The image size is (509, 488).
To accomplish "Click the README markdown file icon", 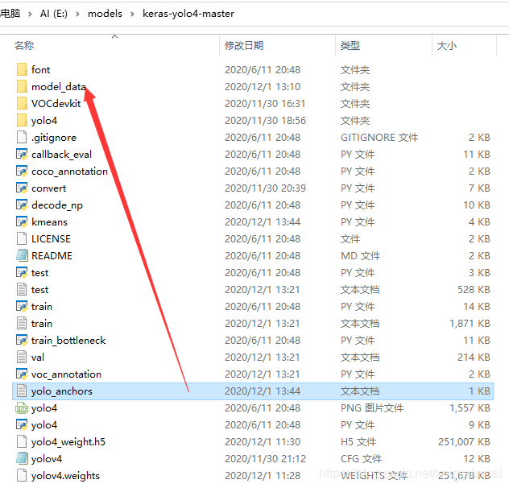I will click(22, 255).
